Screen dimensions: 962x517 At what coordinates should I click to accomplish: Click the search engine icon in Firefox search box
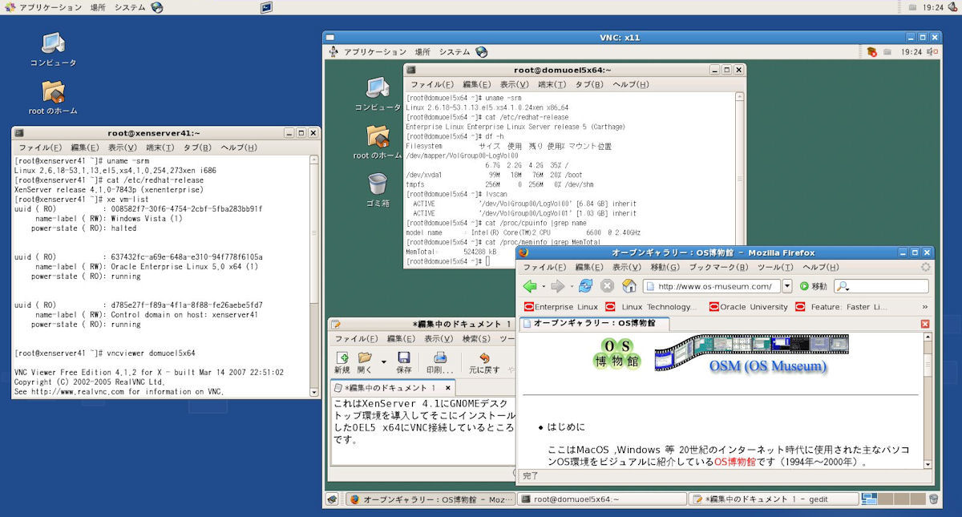pos(843,286)
